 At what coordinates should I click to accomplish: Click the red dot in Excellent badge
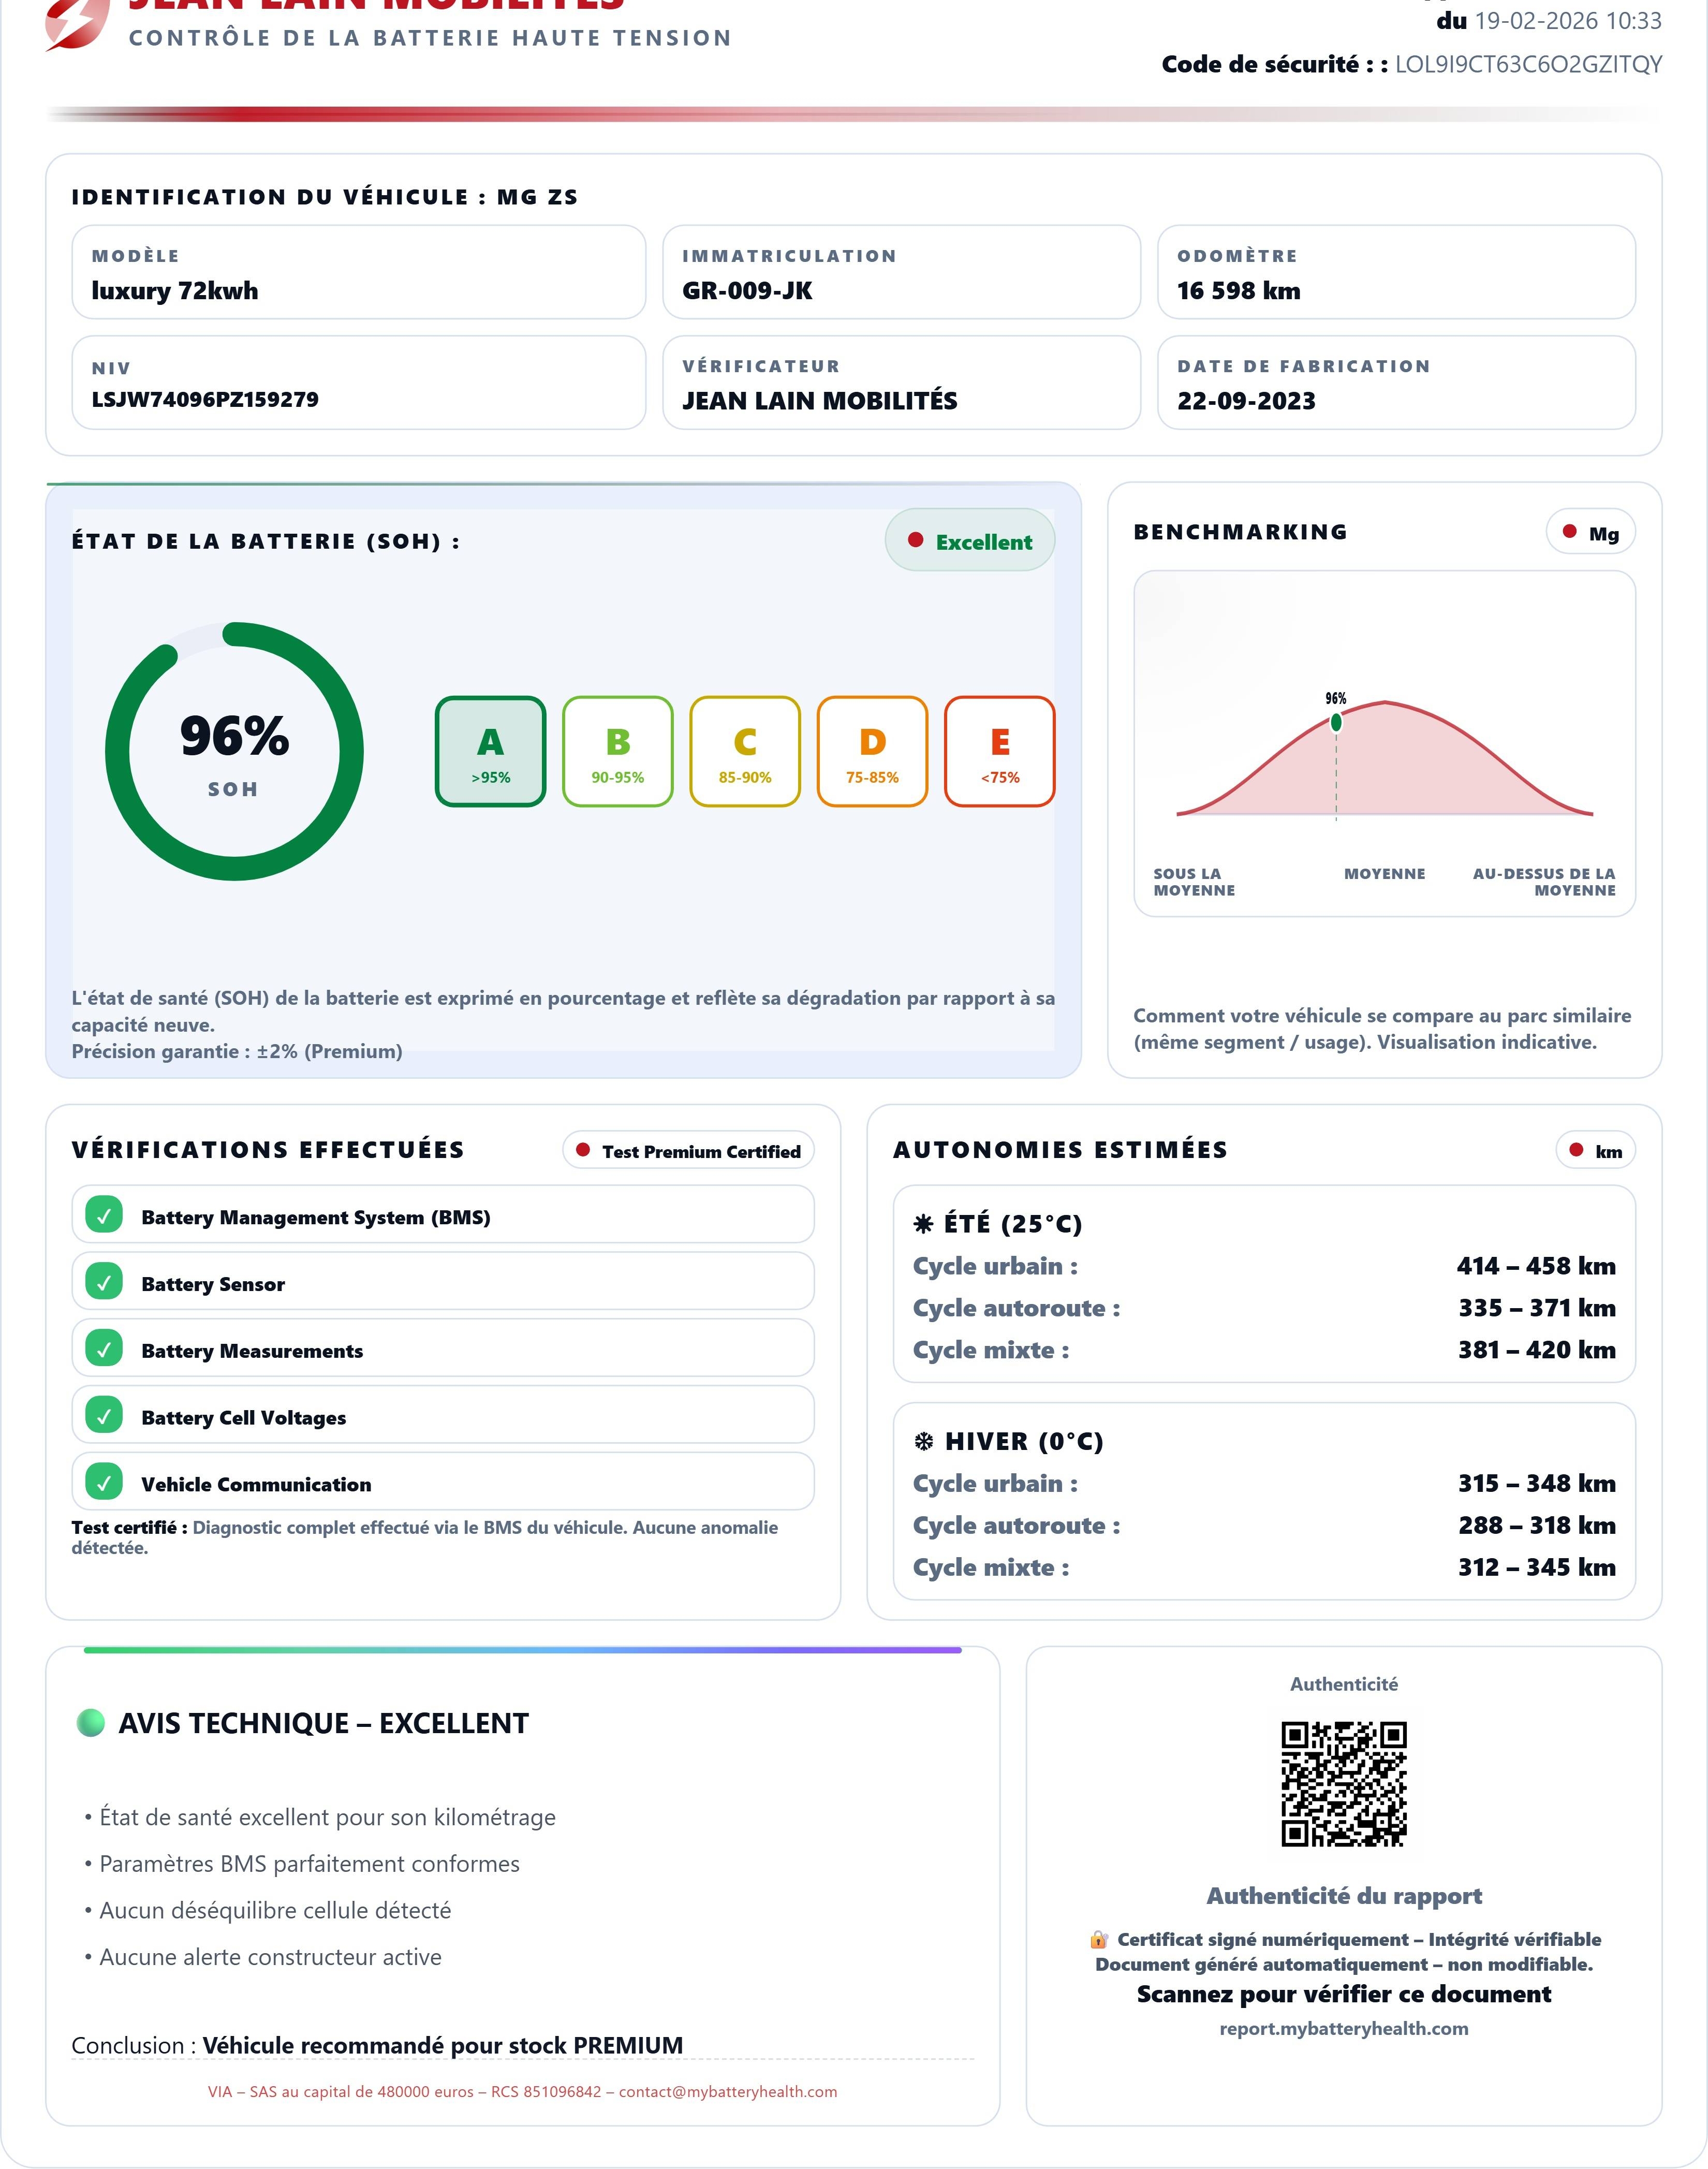[x=915, y=541]
